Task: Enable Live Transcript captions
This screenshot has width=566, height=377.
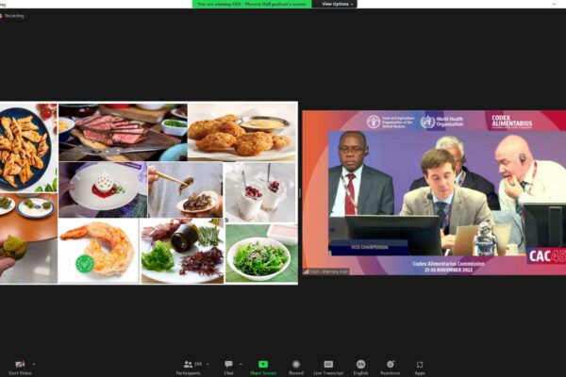Action: coord(328,366)
